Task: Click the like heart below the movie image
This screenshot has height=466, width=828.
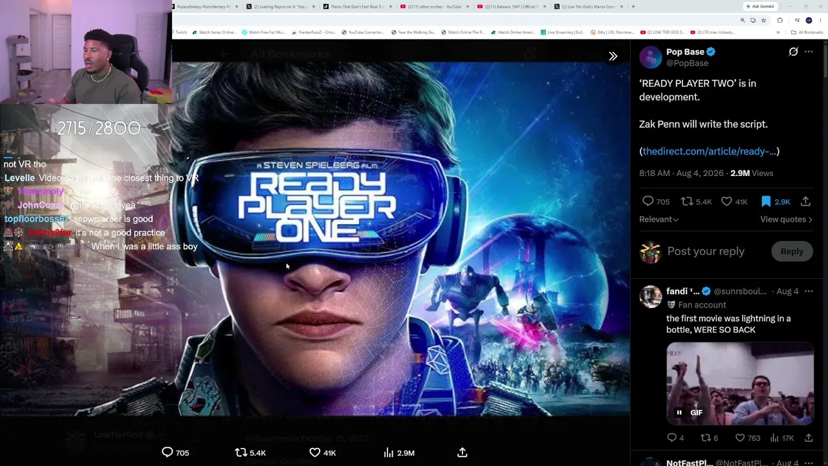Action: (x=314, y=452)
